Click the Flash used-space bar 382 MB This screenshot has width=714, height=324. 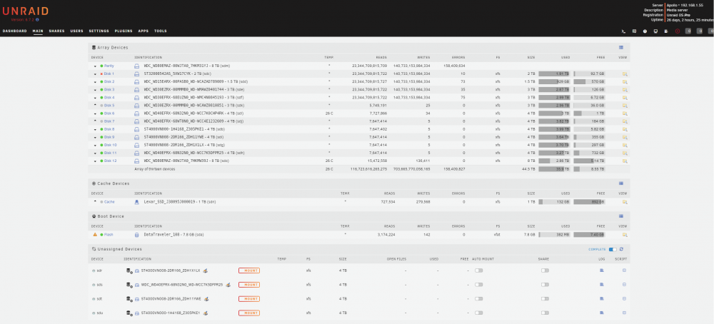pos(554,235)
